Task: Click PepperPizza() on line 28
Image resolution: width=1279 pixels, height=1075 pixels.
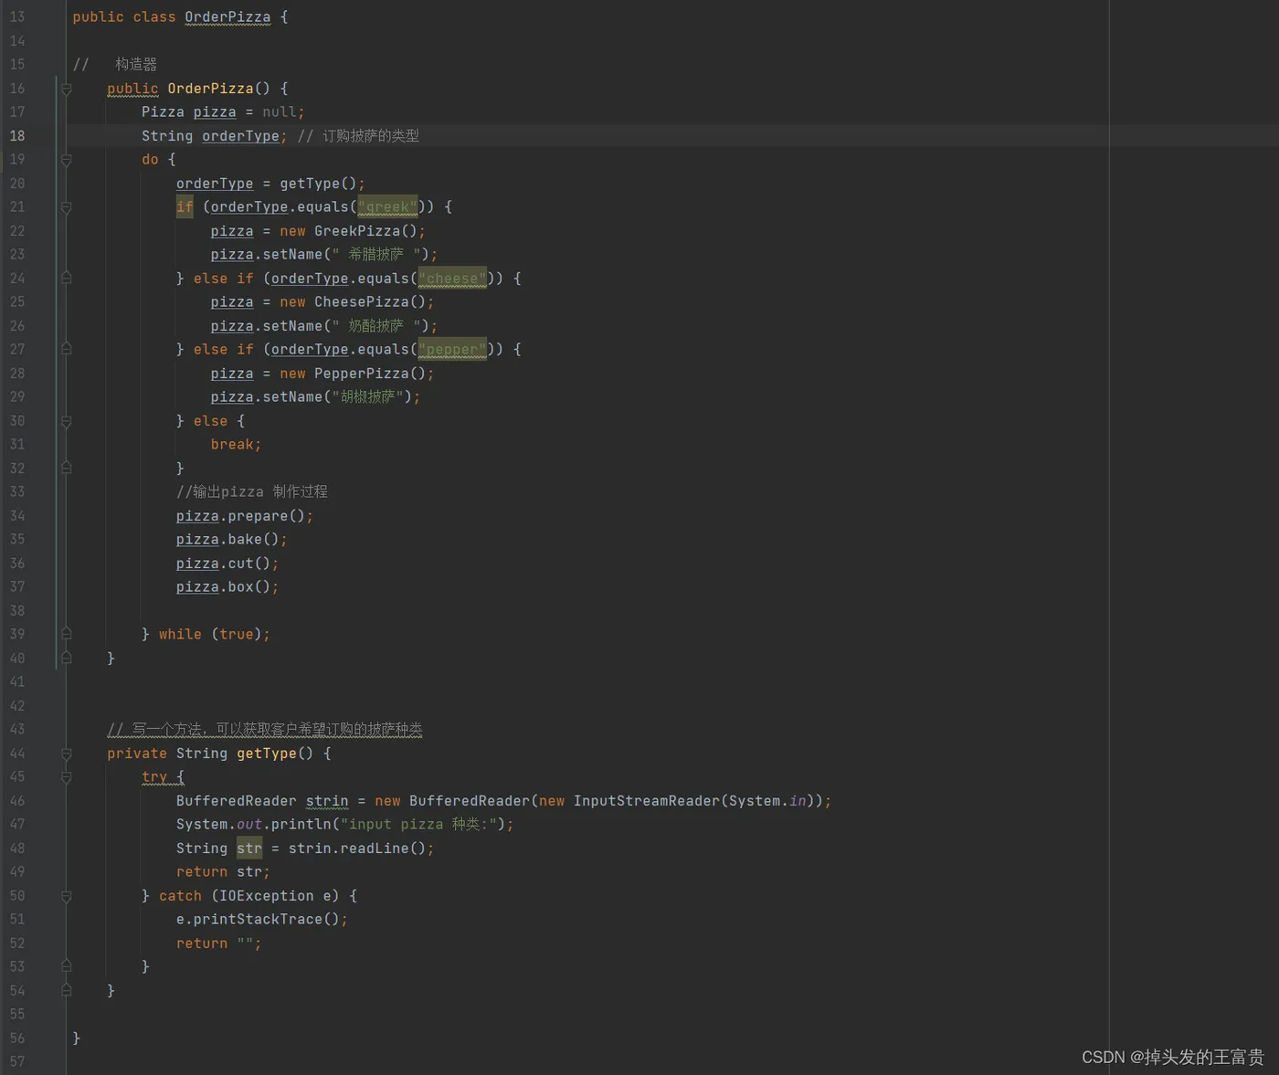Action: (370, 374)
